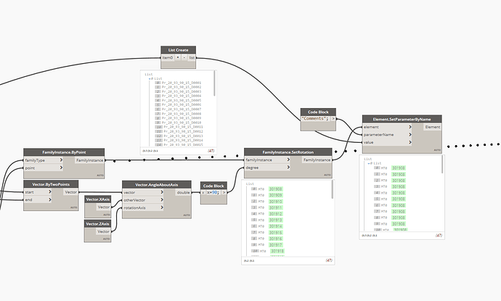Select list item Pr_20_93_90_15_D0005

(182, 100)
